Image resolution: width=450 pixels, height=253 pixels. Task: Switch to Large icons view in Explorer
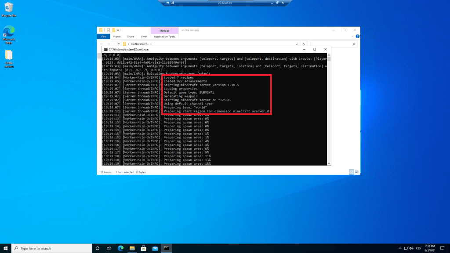click(357, 172)
